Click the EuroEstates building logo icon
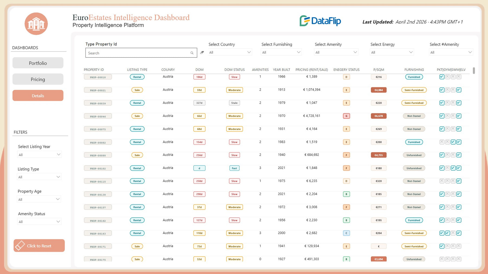This screenshot has width=488, height=274. [x=36, y=24]
